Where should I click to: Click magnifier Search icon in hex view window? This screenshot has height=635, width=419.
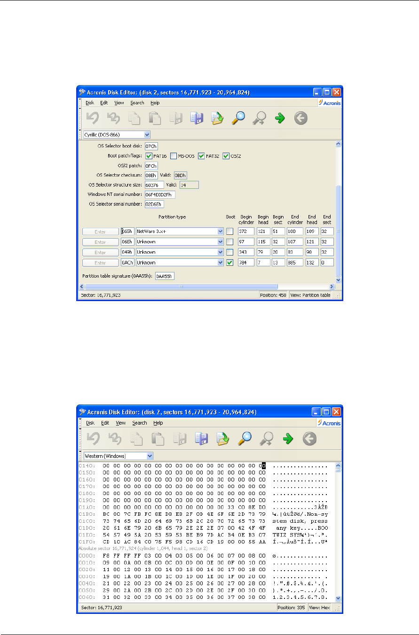click(245, 439)
